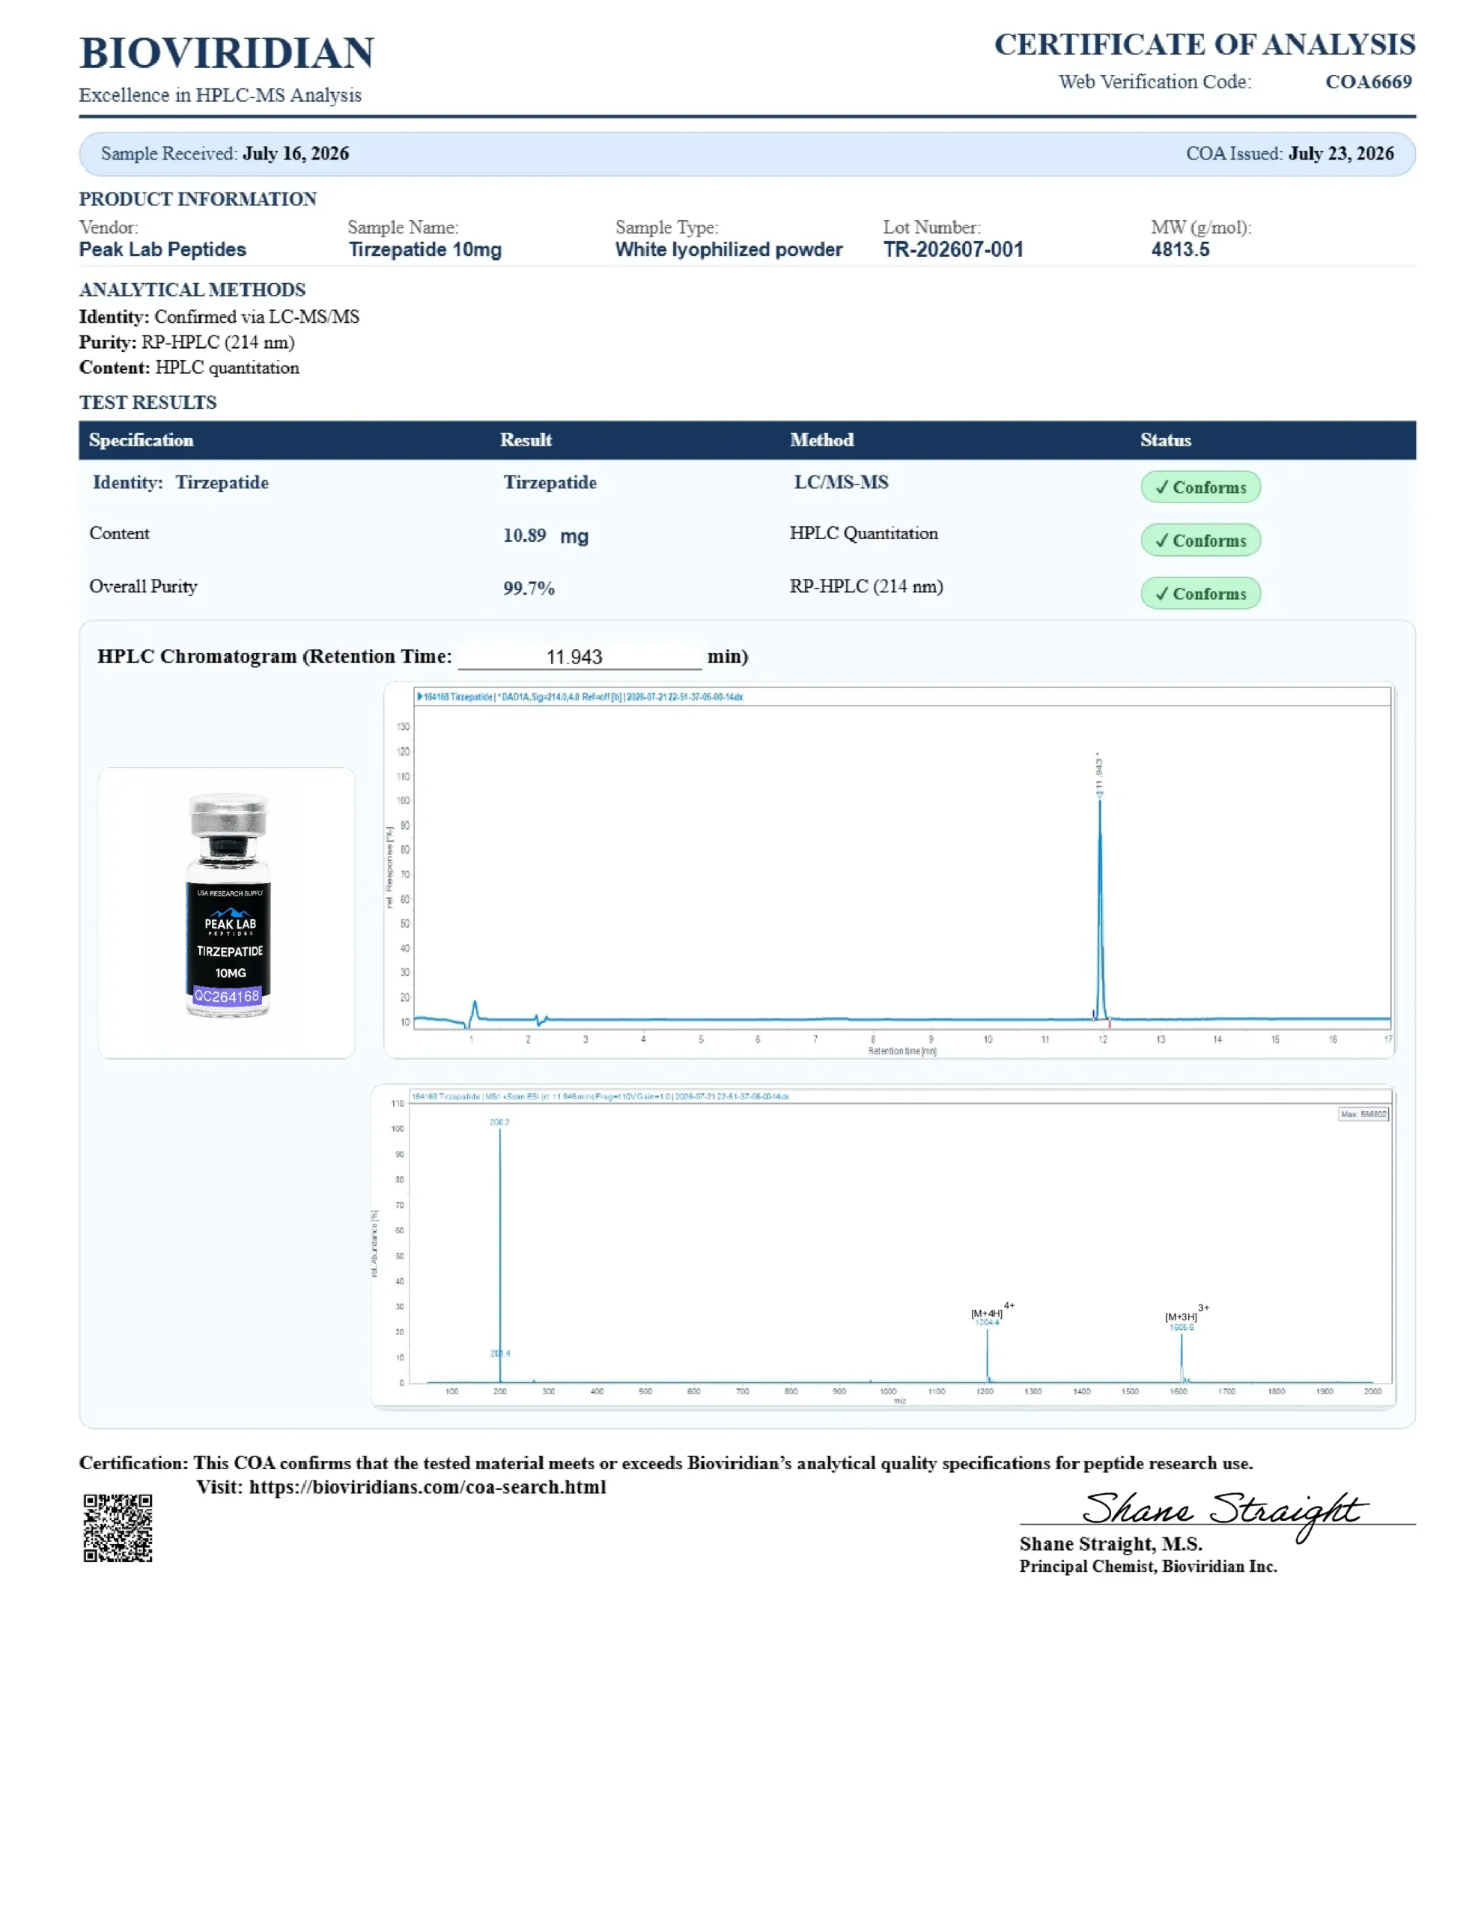Select the retention time 11.943 field
This screenshot has width=1481, height=1917.
pos(580,657)
